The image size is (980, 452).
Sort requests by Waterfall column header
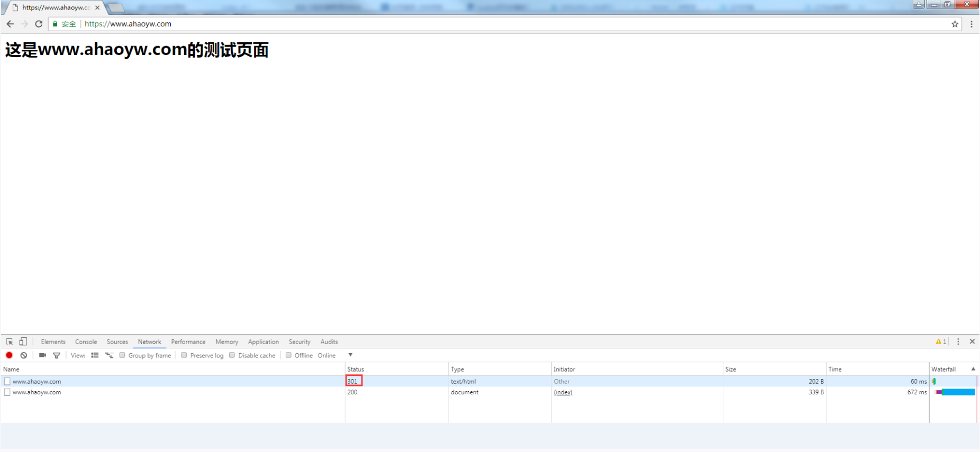(x=943, y=369)
